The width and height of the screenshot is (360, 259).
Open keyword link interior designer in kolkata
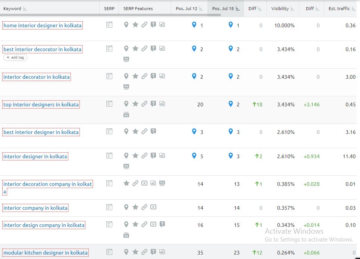(35, 156)
